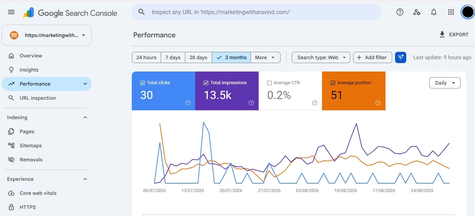This screenshot has width=475, height=216.
Task: Open the Daily granularity dropdown
Action: pos(445,83)
